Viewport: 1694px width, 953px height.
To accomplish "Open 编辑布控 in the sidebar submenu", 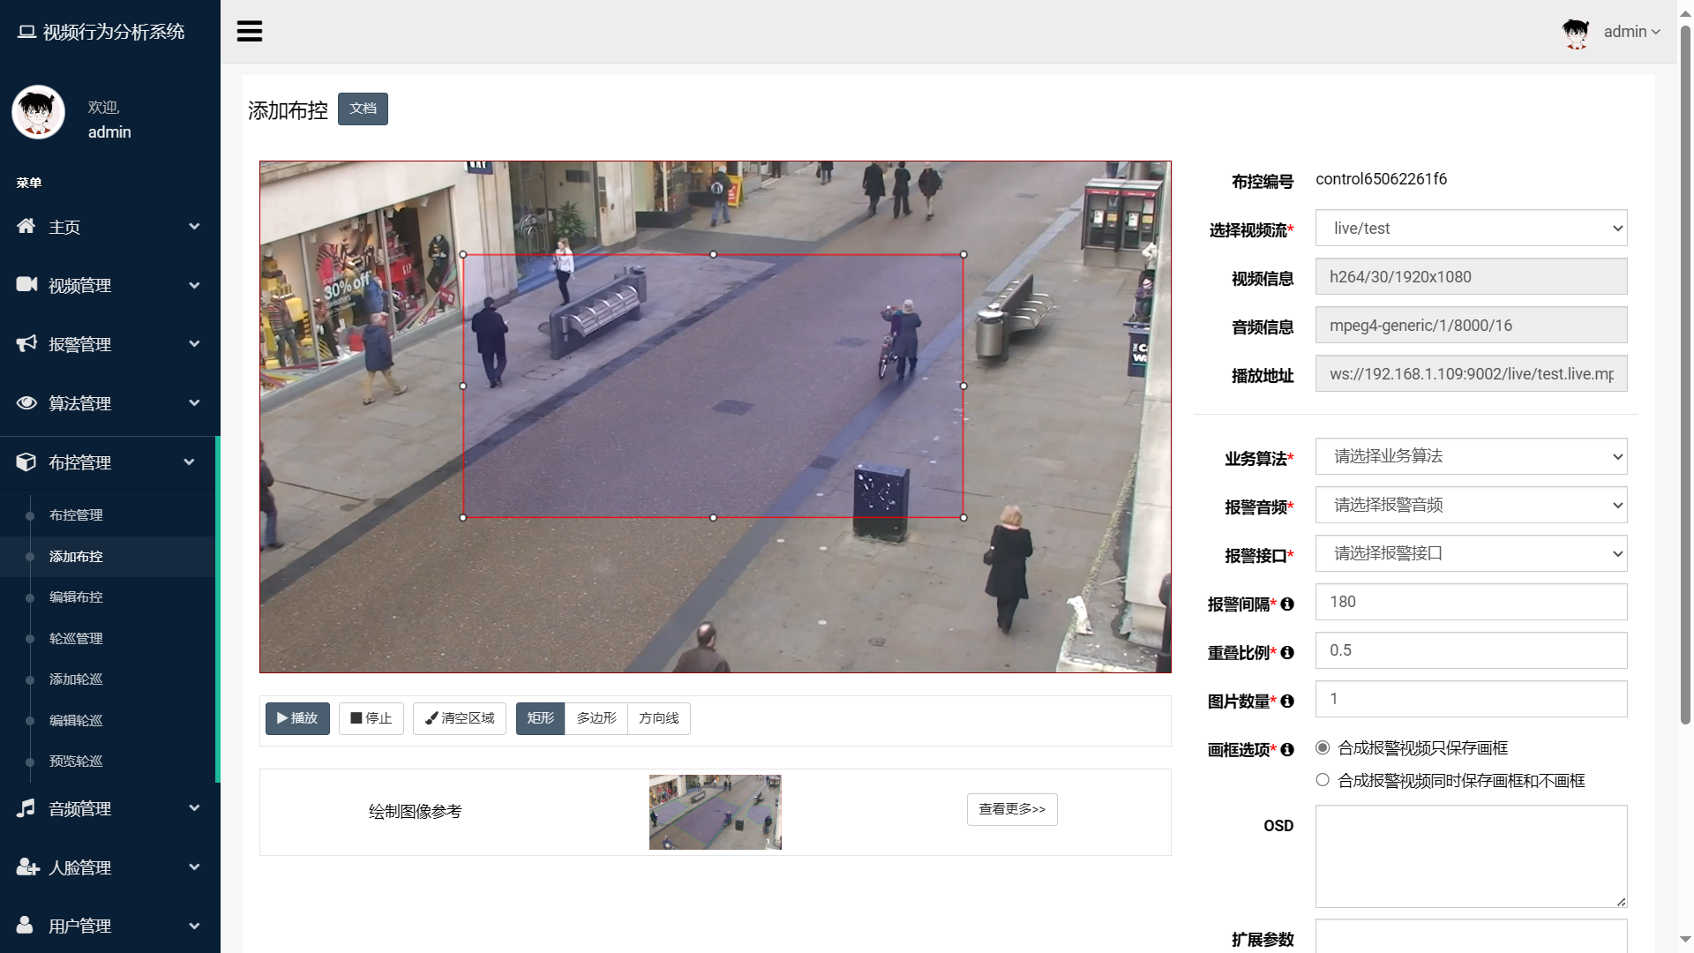I will (76, 597).
